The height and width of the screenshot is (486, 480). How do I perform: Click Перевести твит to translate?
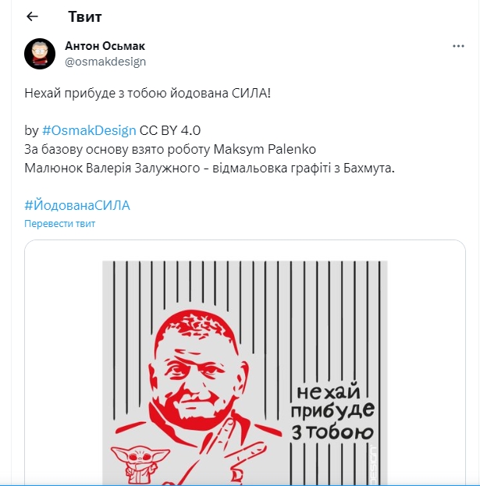(x=60, y=223)
